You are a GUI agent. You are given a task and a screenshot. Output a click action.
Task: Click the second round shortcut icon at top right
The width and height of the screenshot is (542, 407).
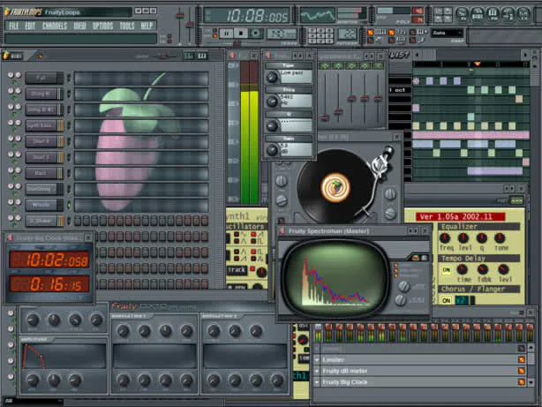pyautogui.click(x=478, y=14)
